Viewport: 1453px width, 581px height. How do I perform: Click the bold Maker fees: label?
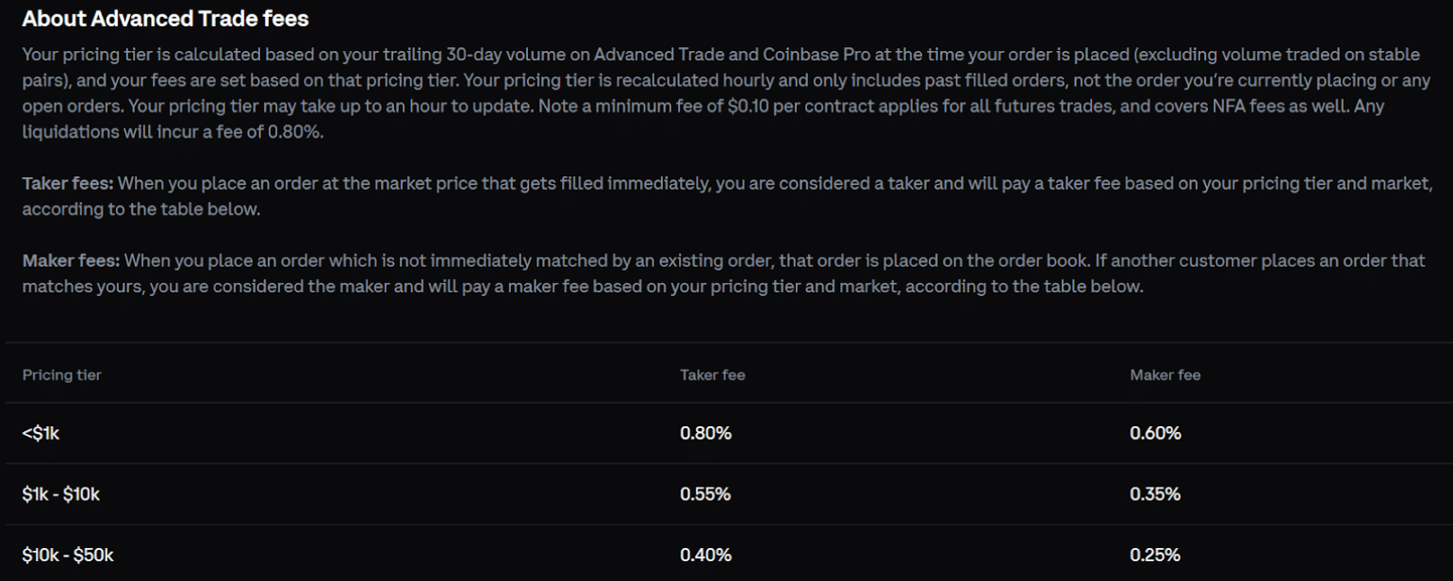pos(71,259)
